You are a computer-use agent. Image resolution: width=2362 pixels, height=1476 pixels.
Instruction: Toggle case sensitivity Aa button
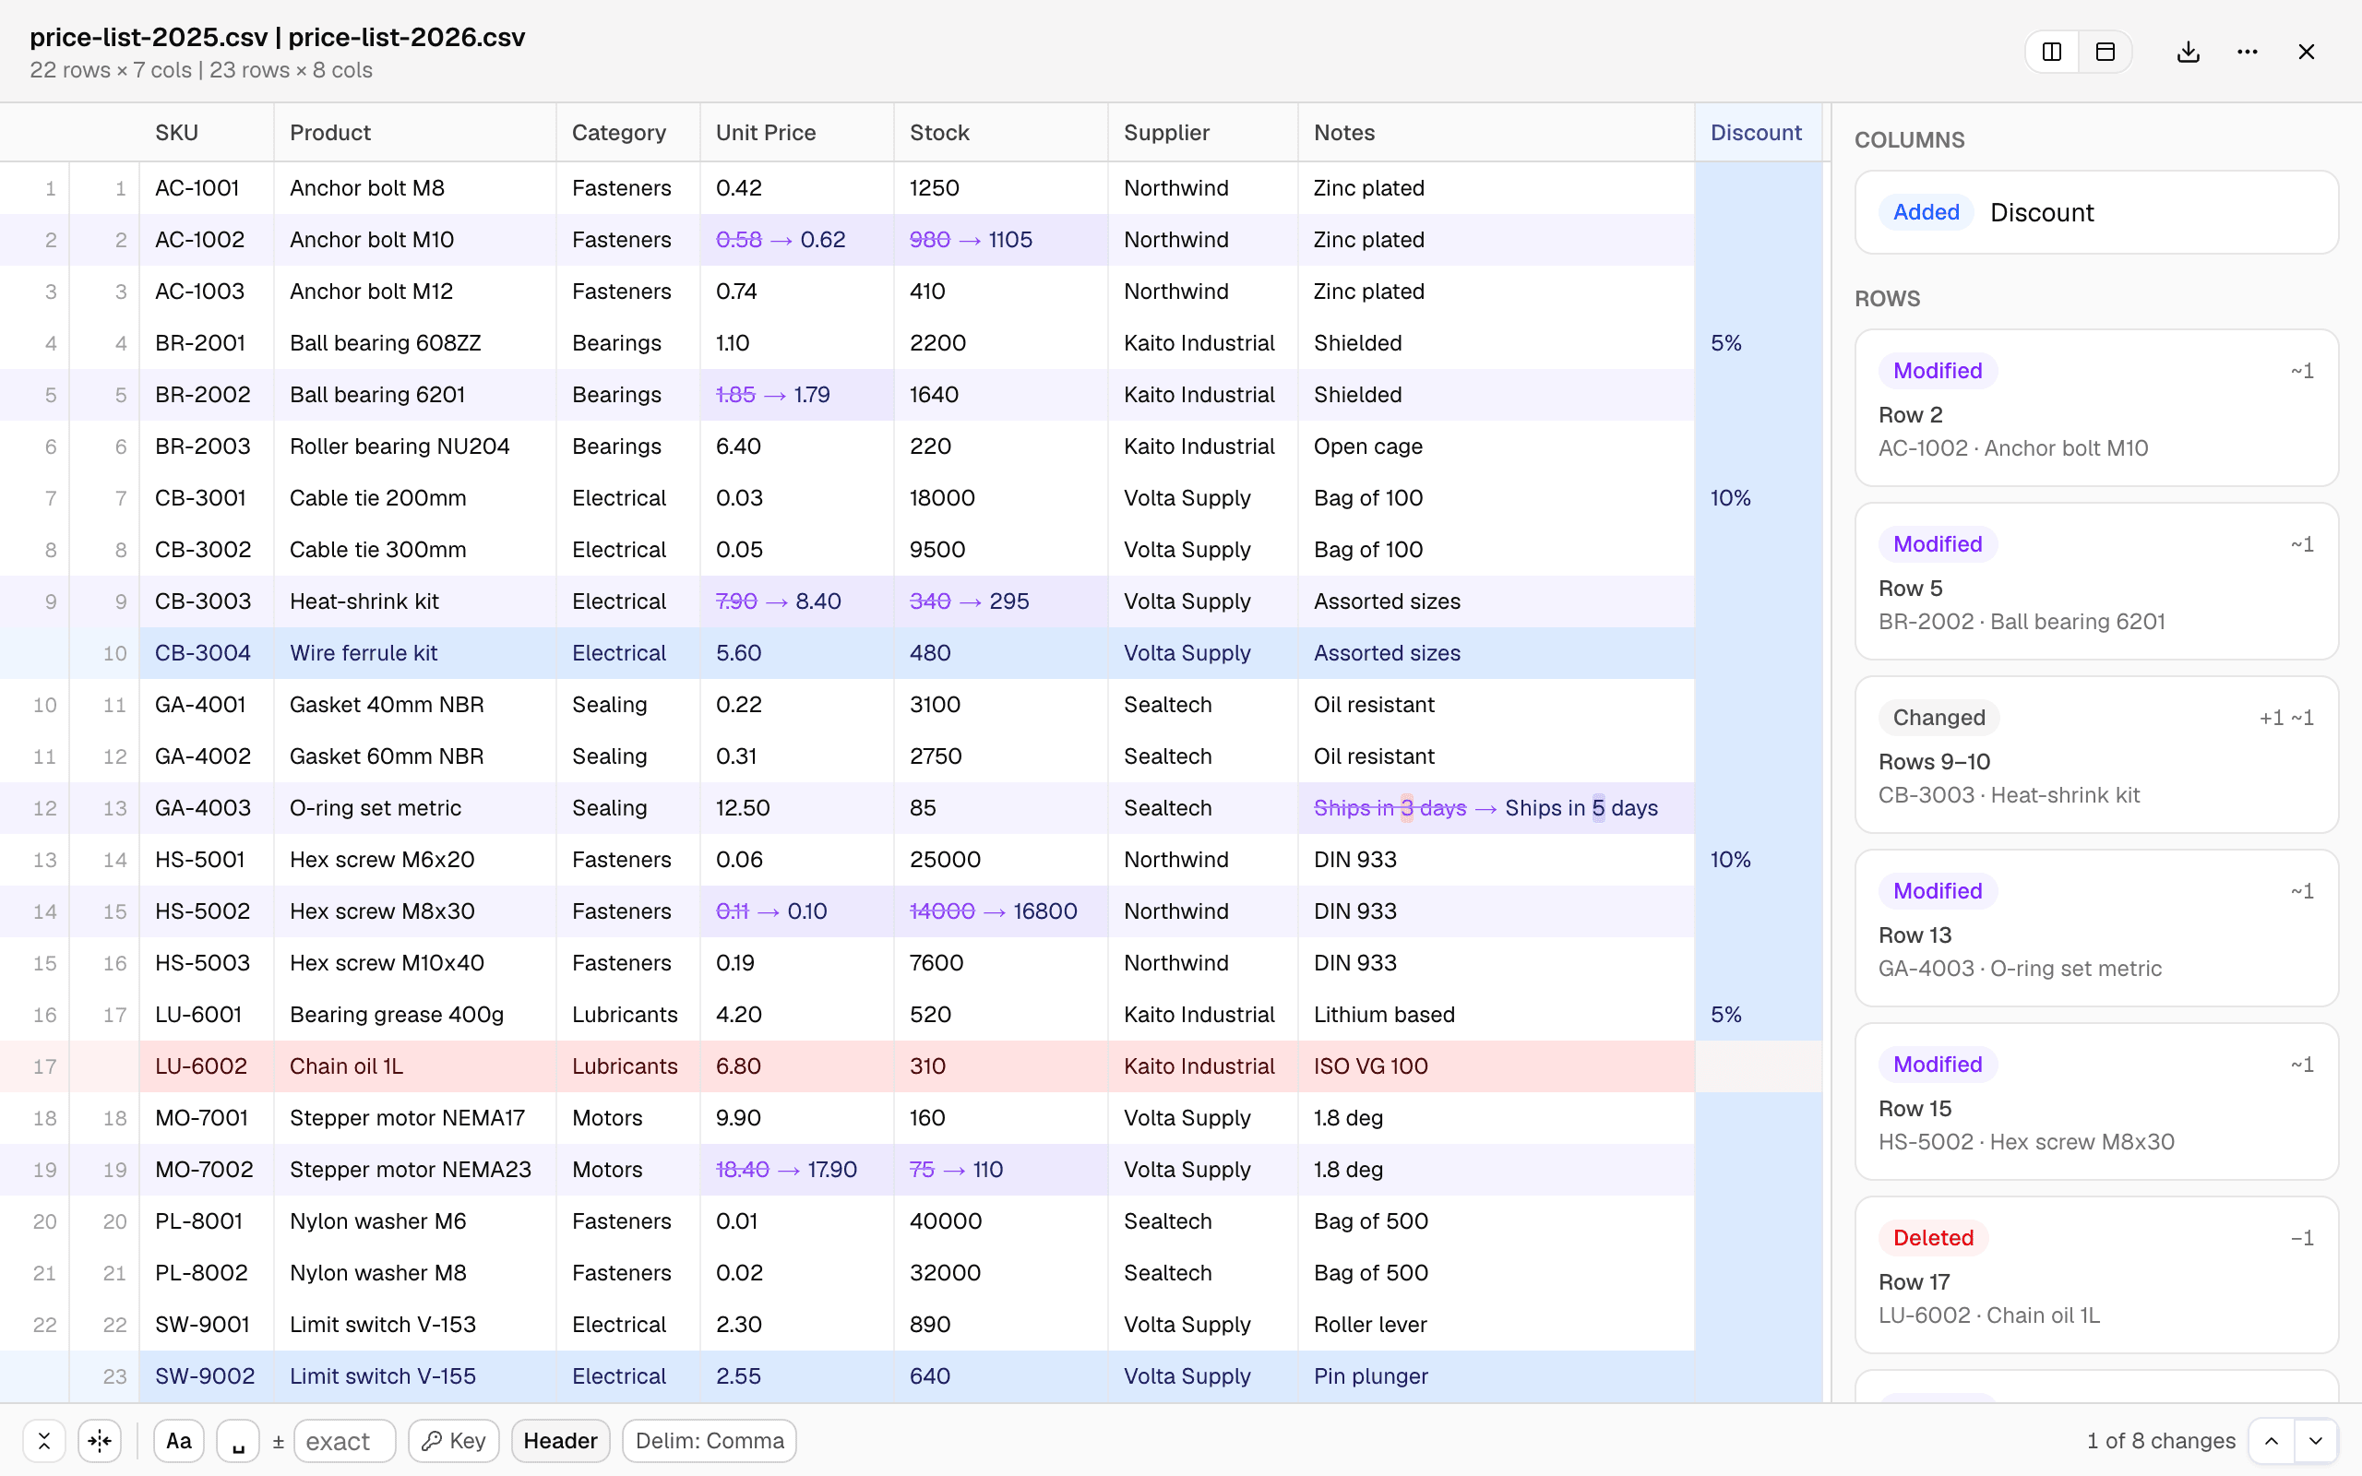[x=179, y=1441]
